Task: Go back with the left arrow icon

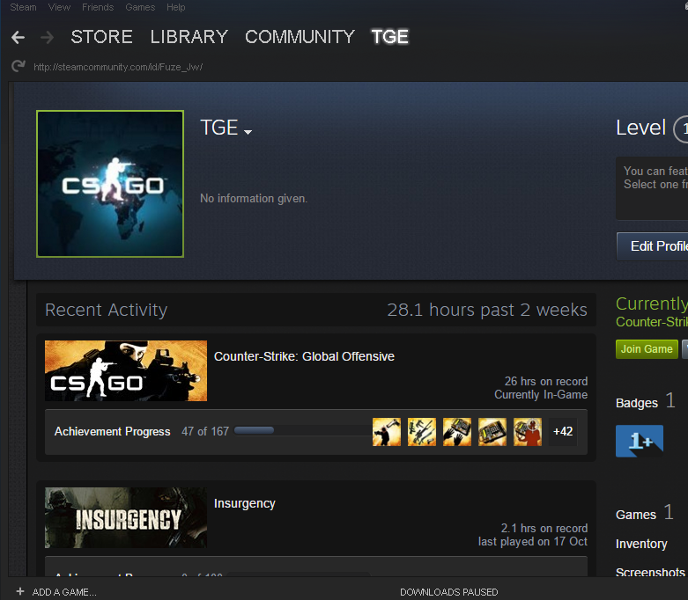Action: (18, 38)
